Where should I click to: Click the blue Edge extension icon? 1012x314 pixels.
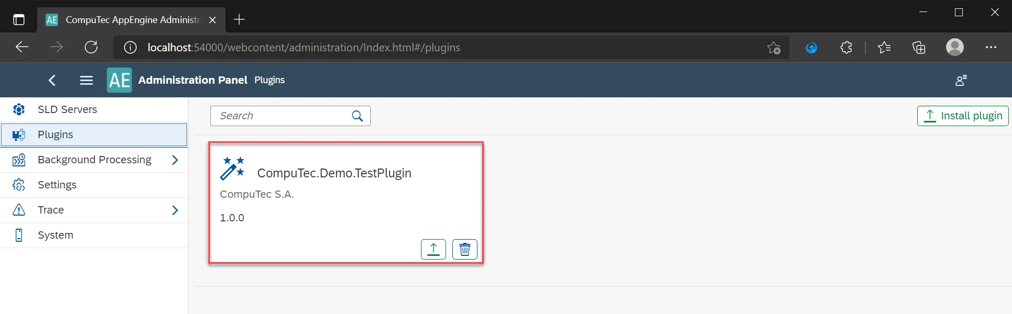tap(811, 48)
